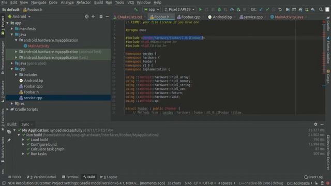Run the app with green play button
This screenshot has width=331, height=186.
coord(200,9)
